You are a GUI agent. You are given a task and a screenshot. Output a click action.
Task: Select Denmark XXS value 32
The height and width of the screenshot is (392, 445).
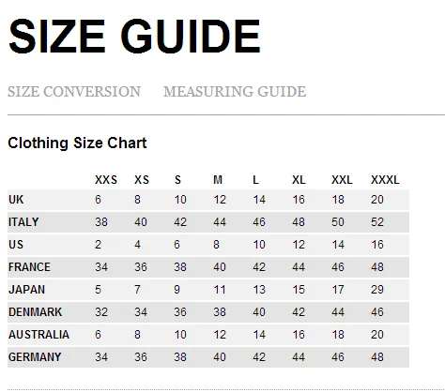pyautogui.click(x=101, y=312)
